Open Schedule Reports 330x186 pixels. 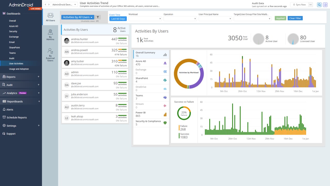coord(16,118)
